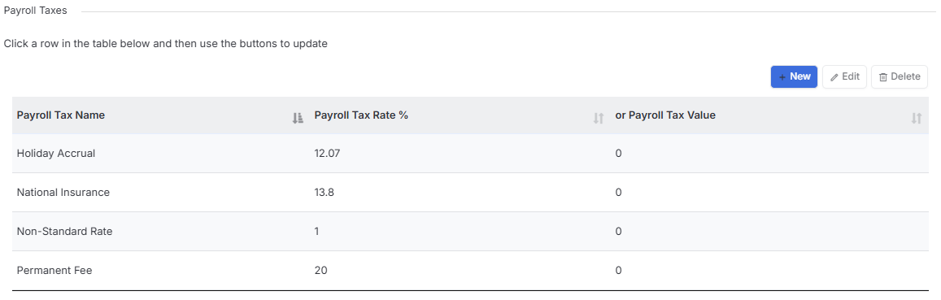The image size is (941, 300).
Task: Sort by Payroll Tax Name sort icon
Action: pos(297,118)
